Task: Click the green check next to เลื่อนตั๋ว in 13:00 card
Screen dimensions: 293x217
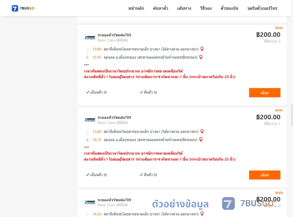Action: coord(87,92)
